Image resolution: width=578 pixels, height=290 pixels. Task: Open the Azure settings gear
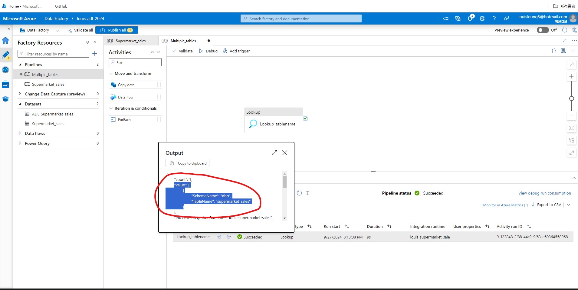[x=482, y=18]
